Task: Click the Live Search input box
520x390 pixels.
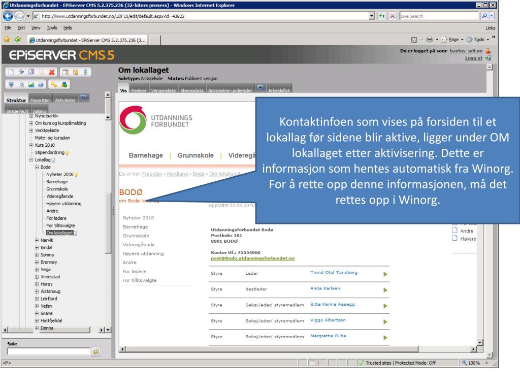Action: click(439, 16)
